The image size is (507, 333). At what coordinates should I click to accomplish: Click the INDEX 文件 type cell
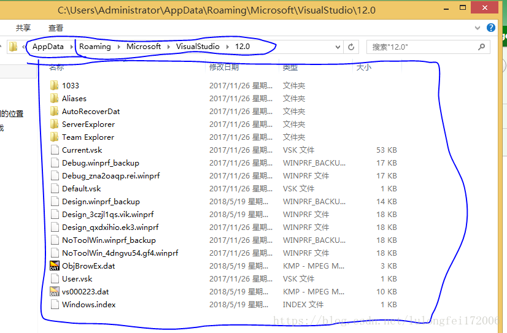coord(303,305)
